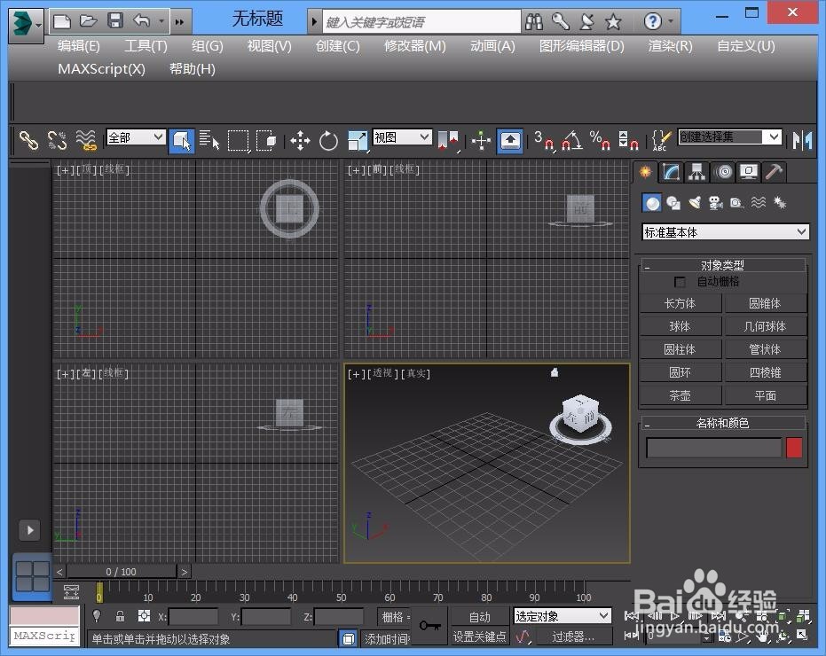Click the keyword search input field
826x656 pixels.
point(421,22)
